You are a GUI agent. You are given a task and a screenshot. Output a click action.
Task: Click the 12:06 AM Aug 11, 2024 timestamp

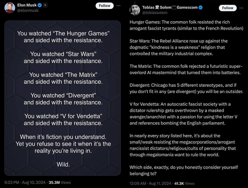[150, 183]
